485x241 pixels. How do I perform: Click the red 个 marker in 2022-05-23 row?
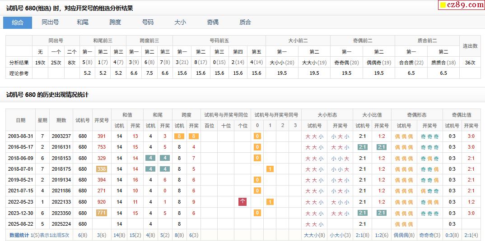point(242,202)
